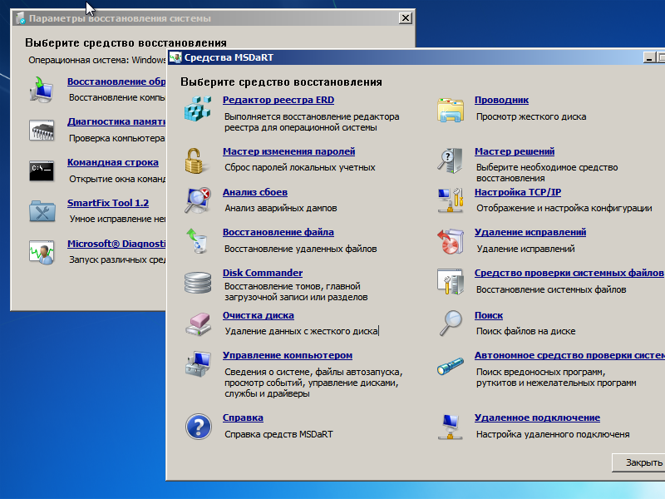Viewport: 665px width, 499px height.
Task: Click description text "Просмотр жесткого диска"
Action: pos(531,116)
